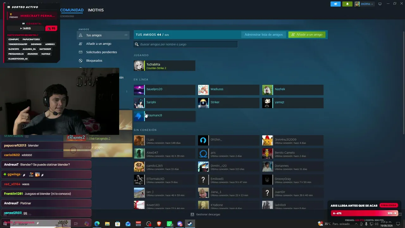Open WhatsApp from taskbar
This screenshot has width=405, height=228.
coord(170,224)
